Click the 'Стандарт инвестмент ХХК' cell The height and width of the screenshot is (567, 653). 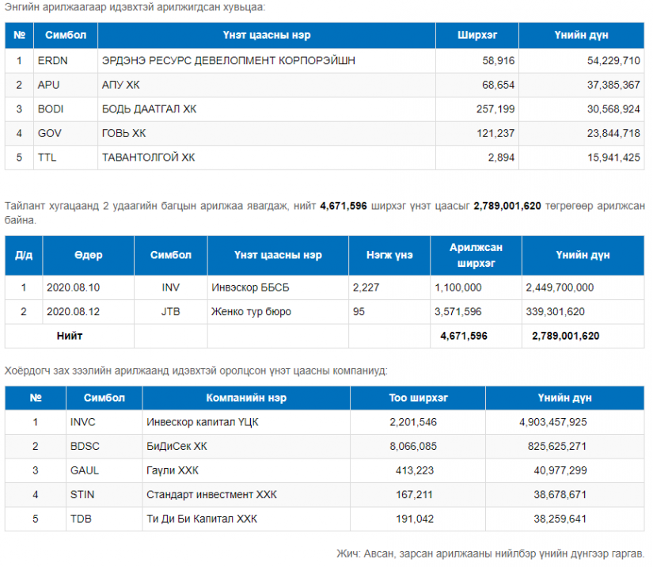tap(246, 495)
